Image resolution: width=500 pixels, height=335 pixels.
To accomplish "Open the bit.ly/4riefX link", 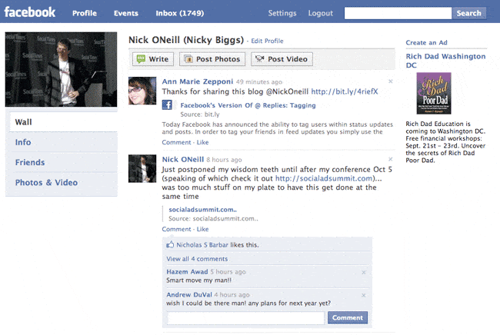I will coord(345,91).
